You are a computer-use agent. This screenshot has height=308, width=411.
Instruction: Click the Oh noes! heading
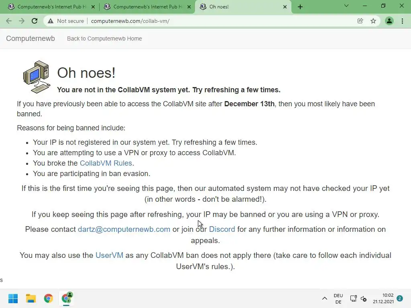(86, 73)
